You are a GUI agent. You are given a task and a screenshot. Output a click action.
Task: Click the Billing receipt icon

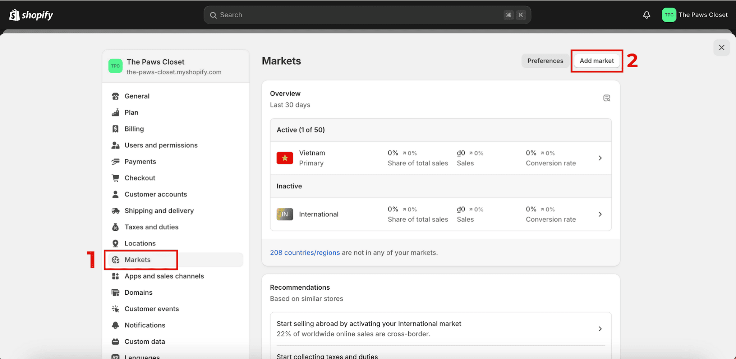tap(115, 129)
